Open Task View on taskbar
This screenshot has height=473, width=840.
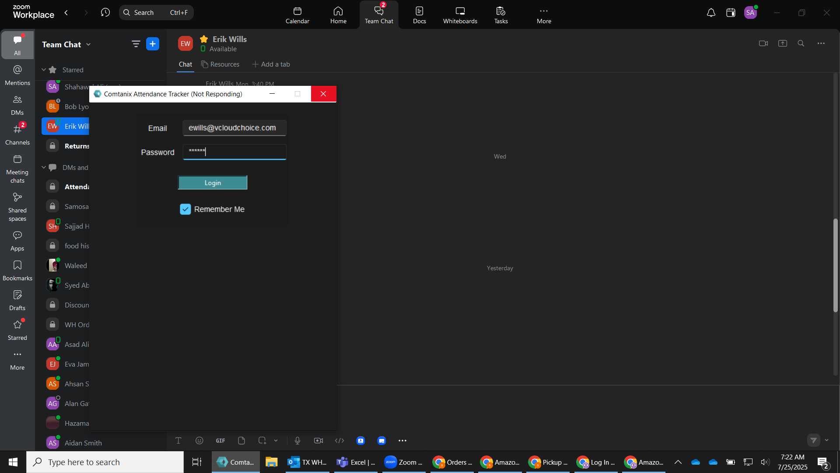coord(197,462)
